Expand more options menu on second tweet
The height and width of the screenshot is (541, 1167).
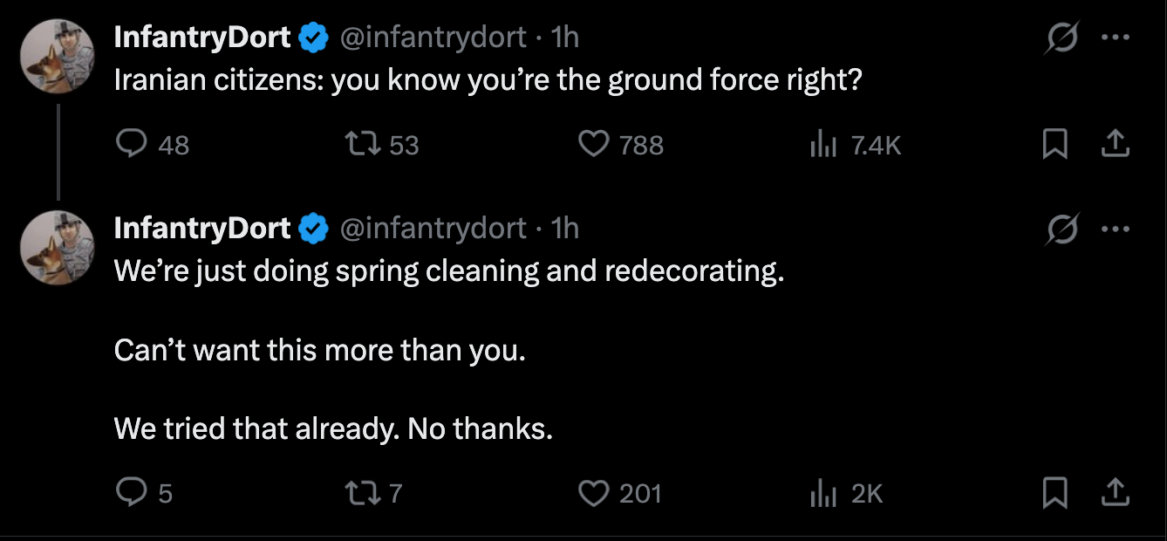[1116, 229]
